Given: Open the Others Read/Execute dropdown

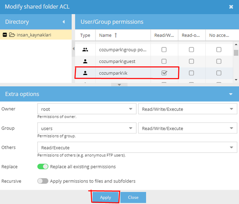Looking at the screenshot, I should coord(137,147).
